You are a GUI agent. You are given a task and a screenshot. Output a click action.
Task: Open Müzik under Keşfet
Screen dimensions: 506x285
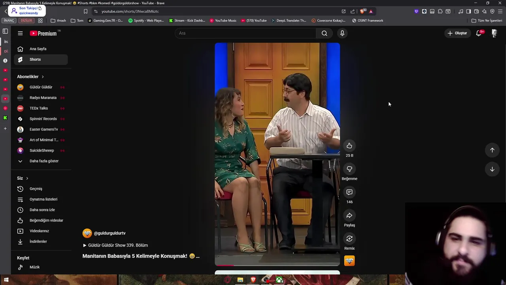point(41,267)
